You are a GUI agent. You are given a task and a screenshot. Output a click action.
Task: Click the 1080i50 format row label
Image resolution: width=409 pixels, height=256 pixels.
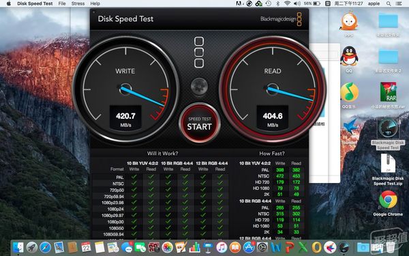click(x=116, y=228)
